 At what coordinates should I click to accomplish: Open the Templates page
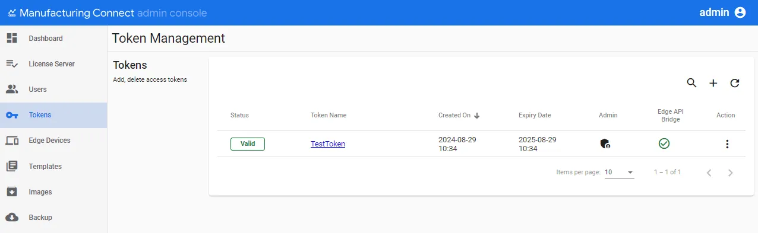pos(53,167)
